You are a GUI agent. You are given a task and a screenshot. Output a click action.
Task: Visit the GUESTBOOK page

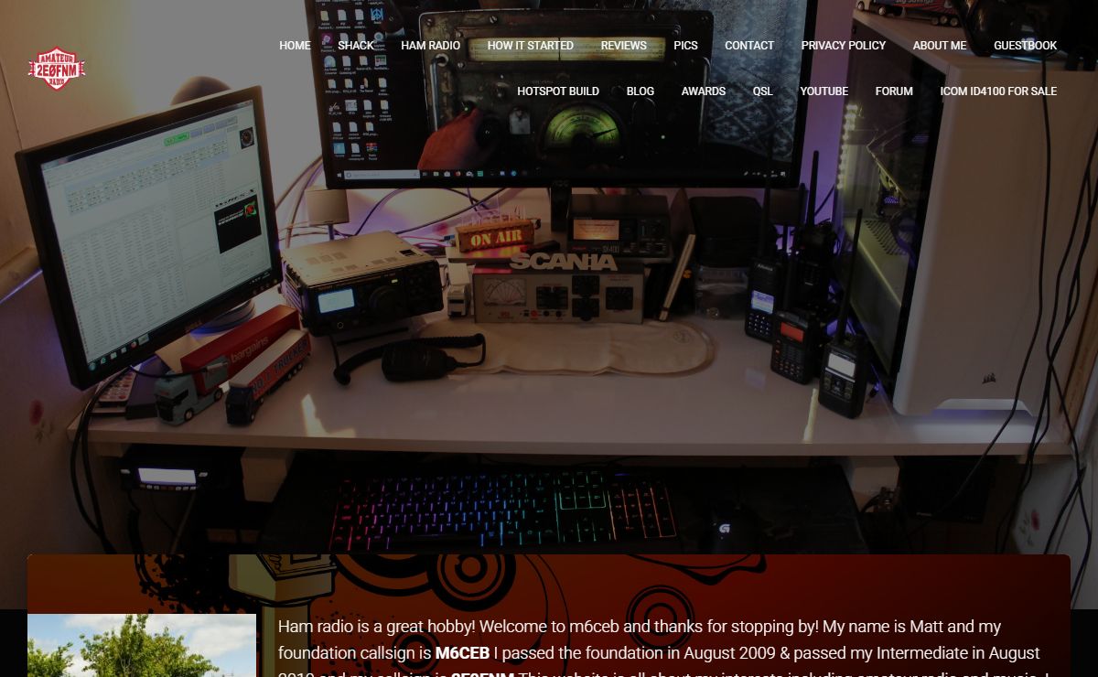point(1026,46)
